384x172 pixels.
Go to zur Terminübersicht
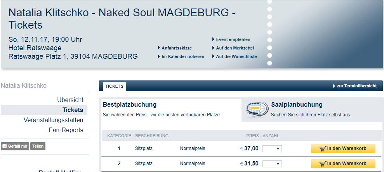point(356,86)
